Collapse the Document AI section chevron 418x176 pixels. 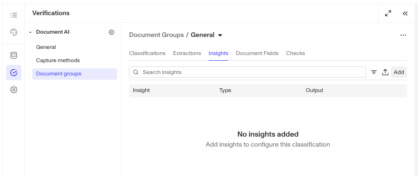30,32
